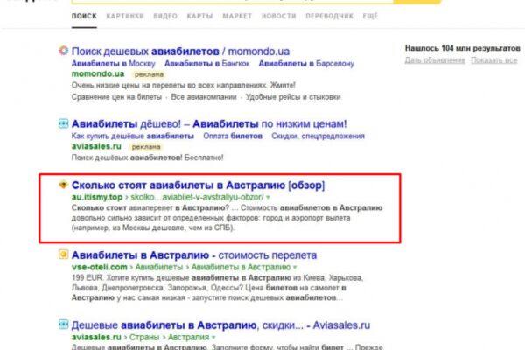Image resolution: width=525 pixels, height=350 pixels.
Task: Open 'Авиабилеты в Австралию - стоимость перелета' result
Action: pos(194,255)
